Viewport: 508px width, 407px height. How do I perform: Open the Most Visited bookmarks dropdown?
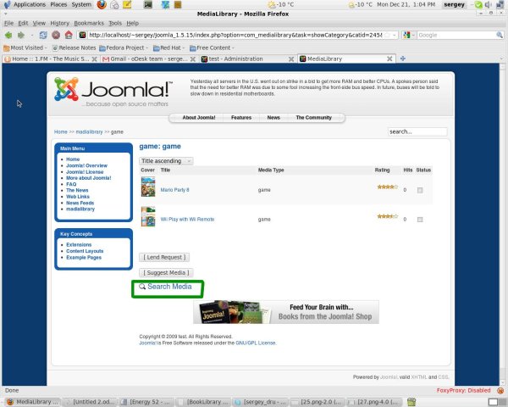25,48
